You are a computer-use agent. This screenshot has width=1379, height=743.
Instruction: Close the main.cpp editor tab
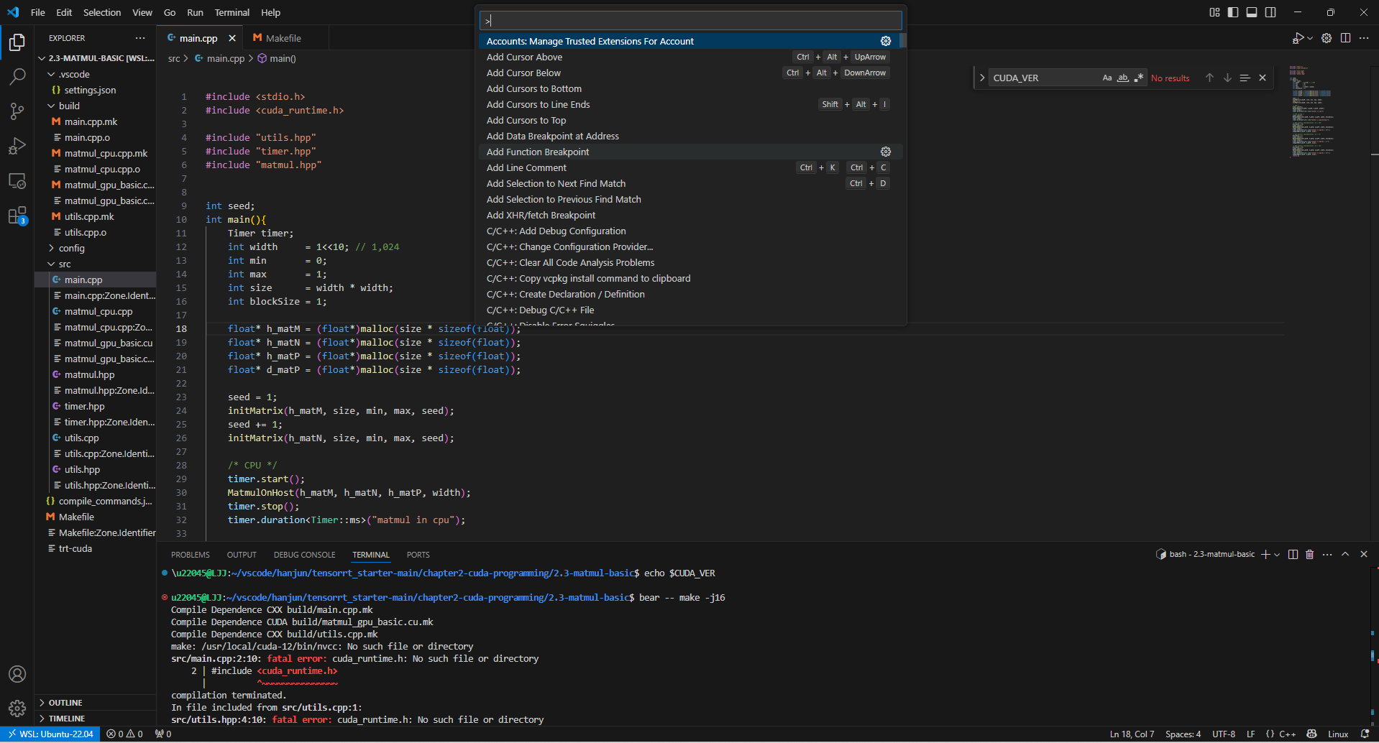[x=232, y=38]
